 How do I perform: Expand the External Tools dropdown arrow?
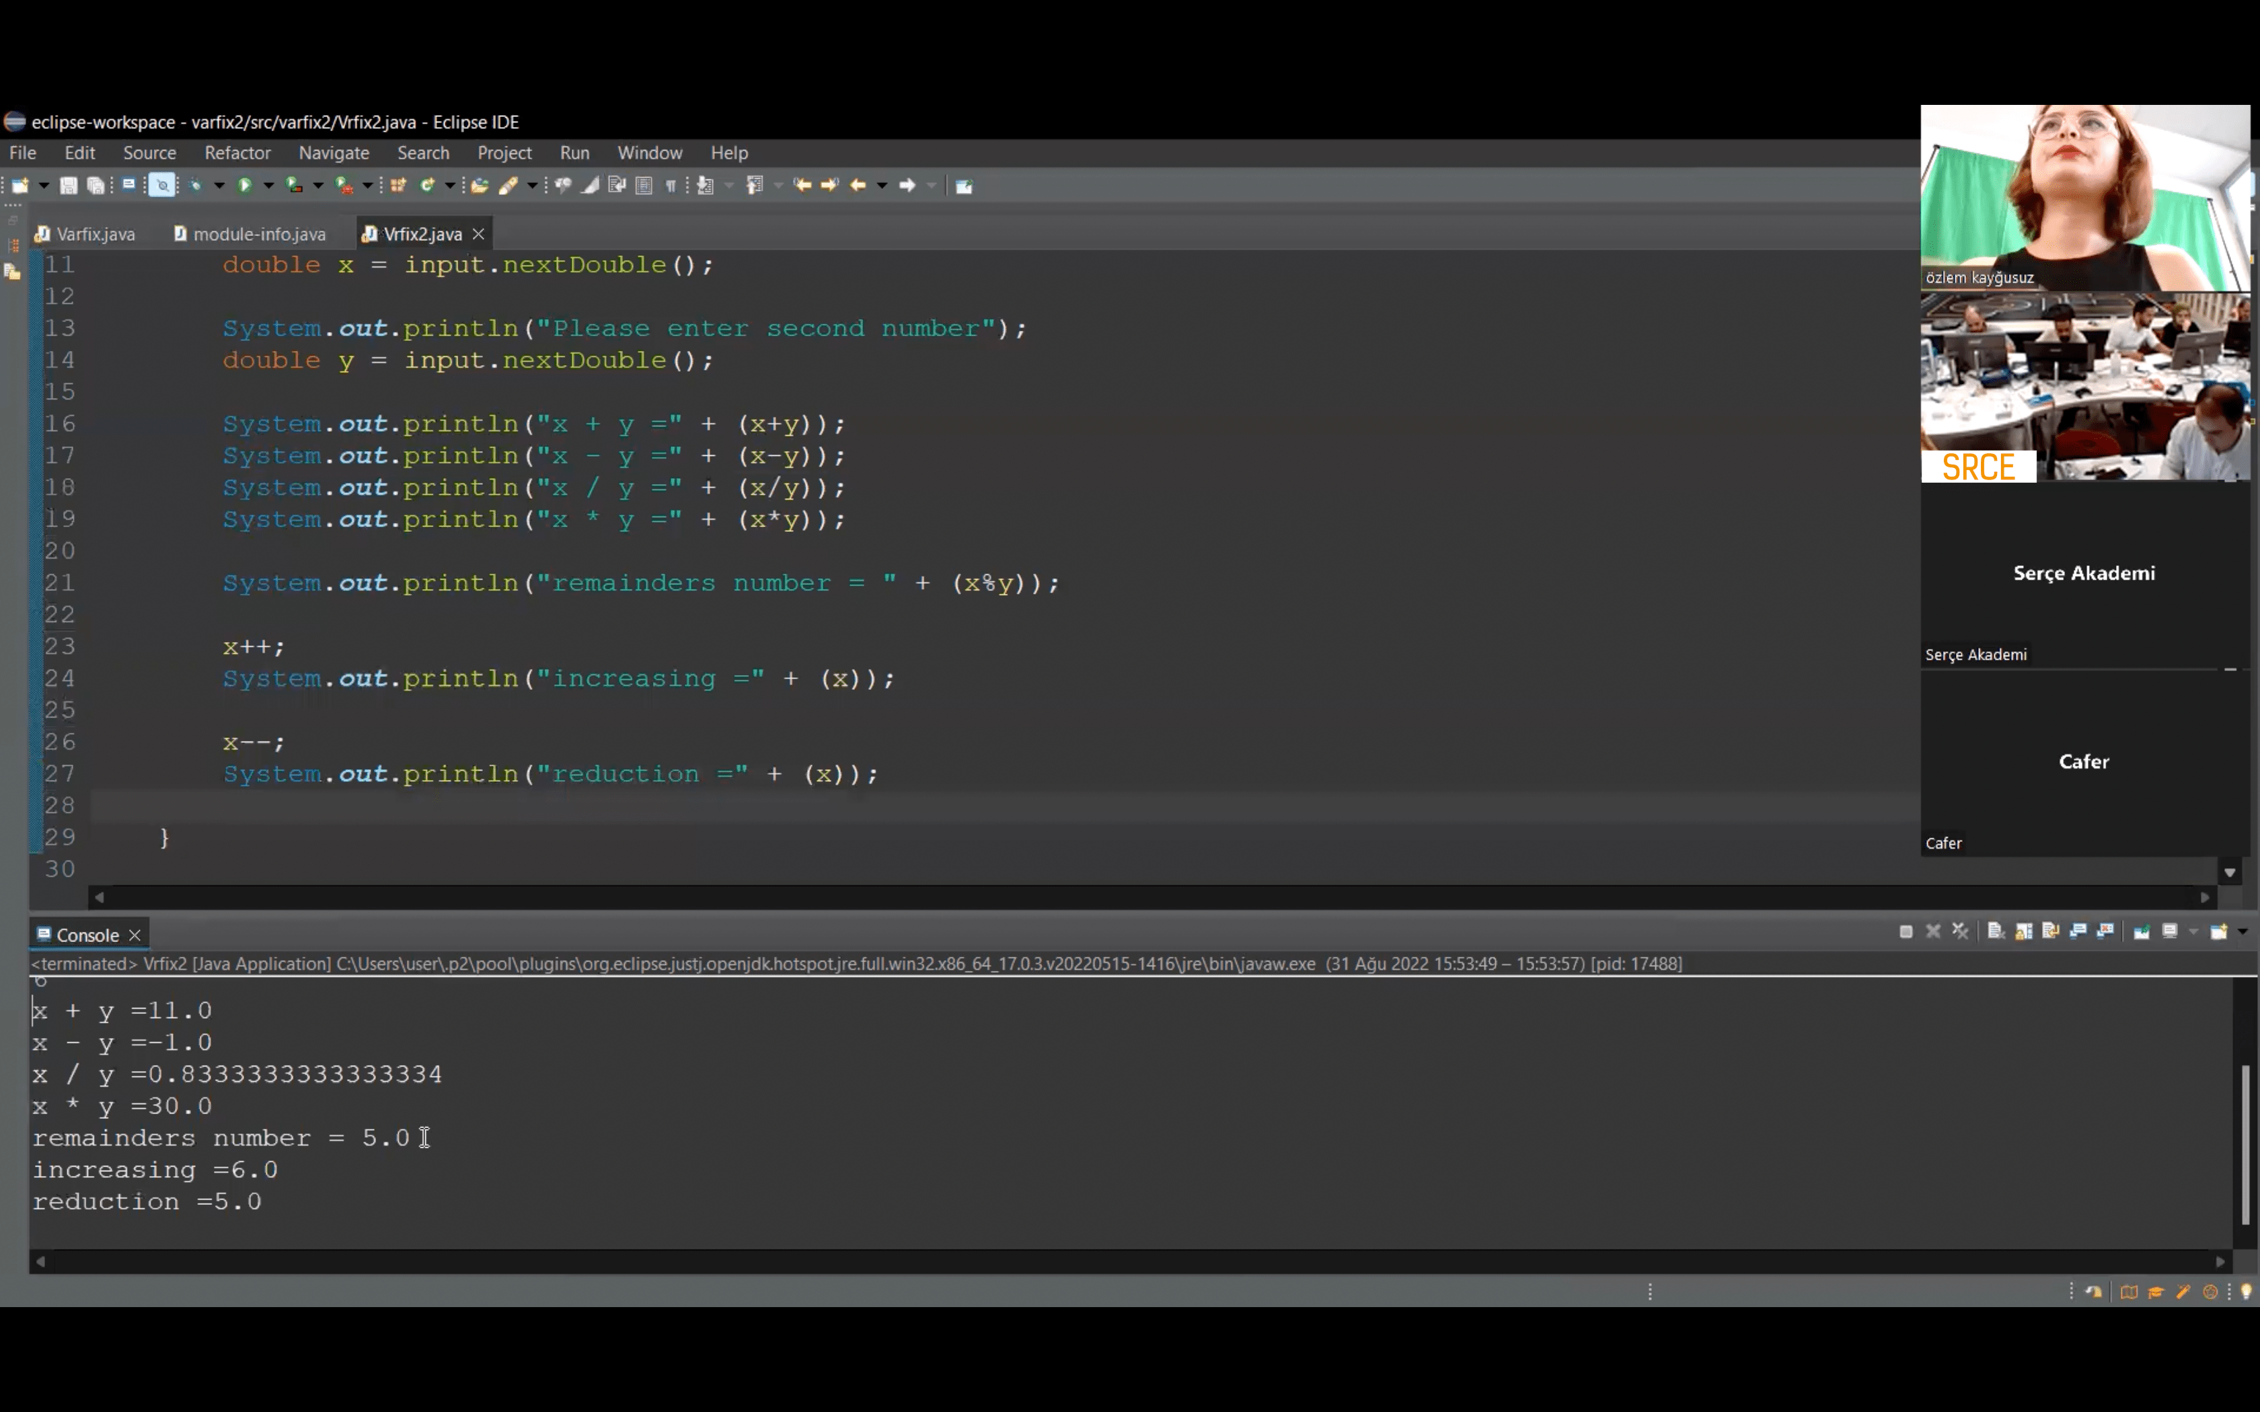point(368,185)
